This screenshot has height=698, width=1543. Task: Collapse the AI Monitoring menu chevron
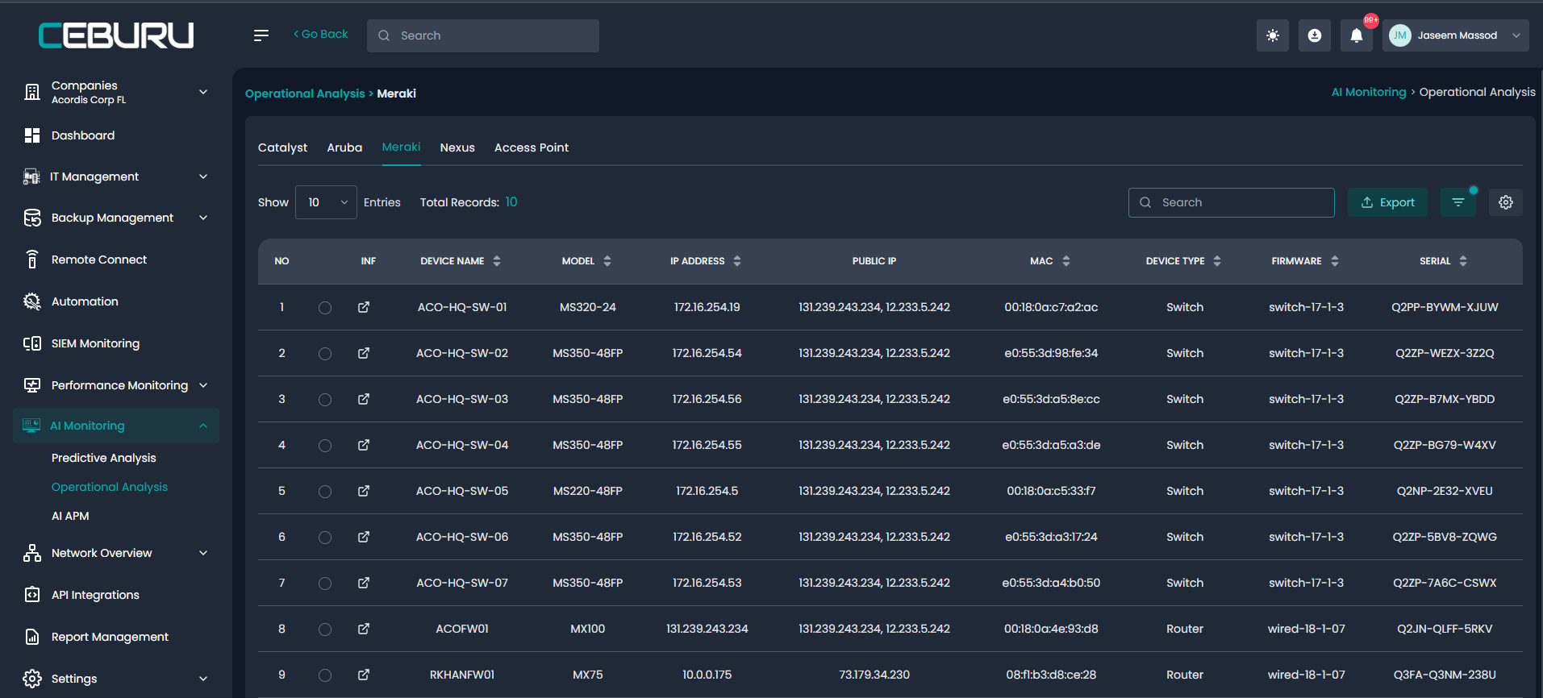point(203,426)
